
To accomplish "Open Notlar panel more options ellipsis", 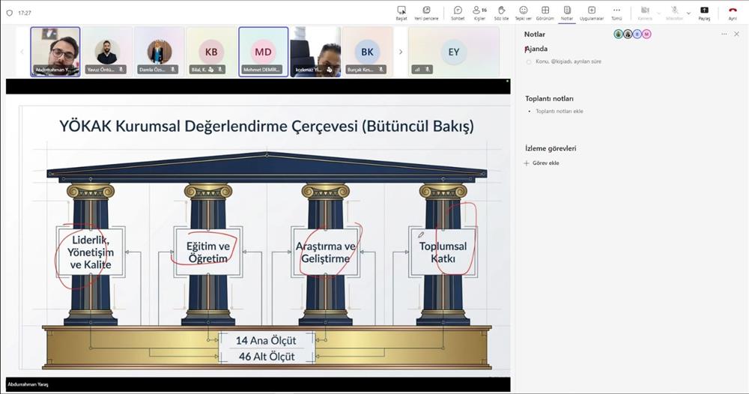I will 724,34.
